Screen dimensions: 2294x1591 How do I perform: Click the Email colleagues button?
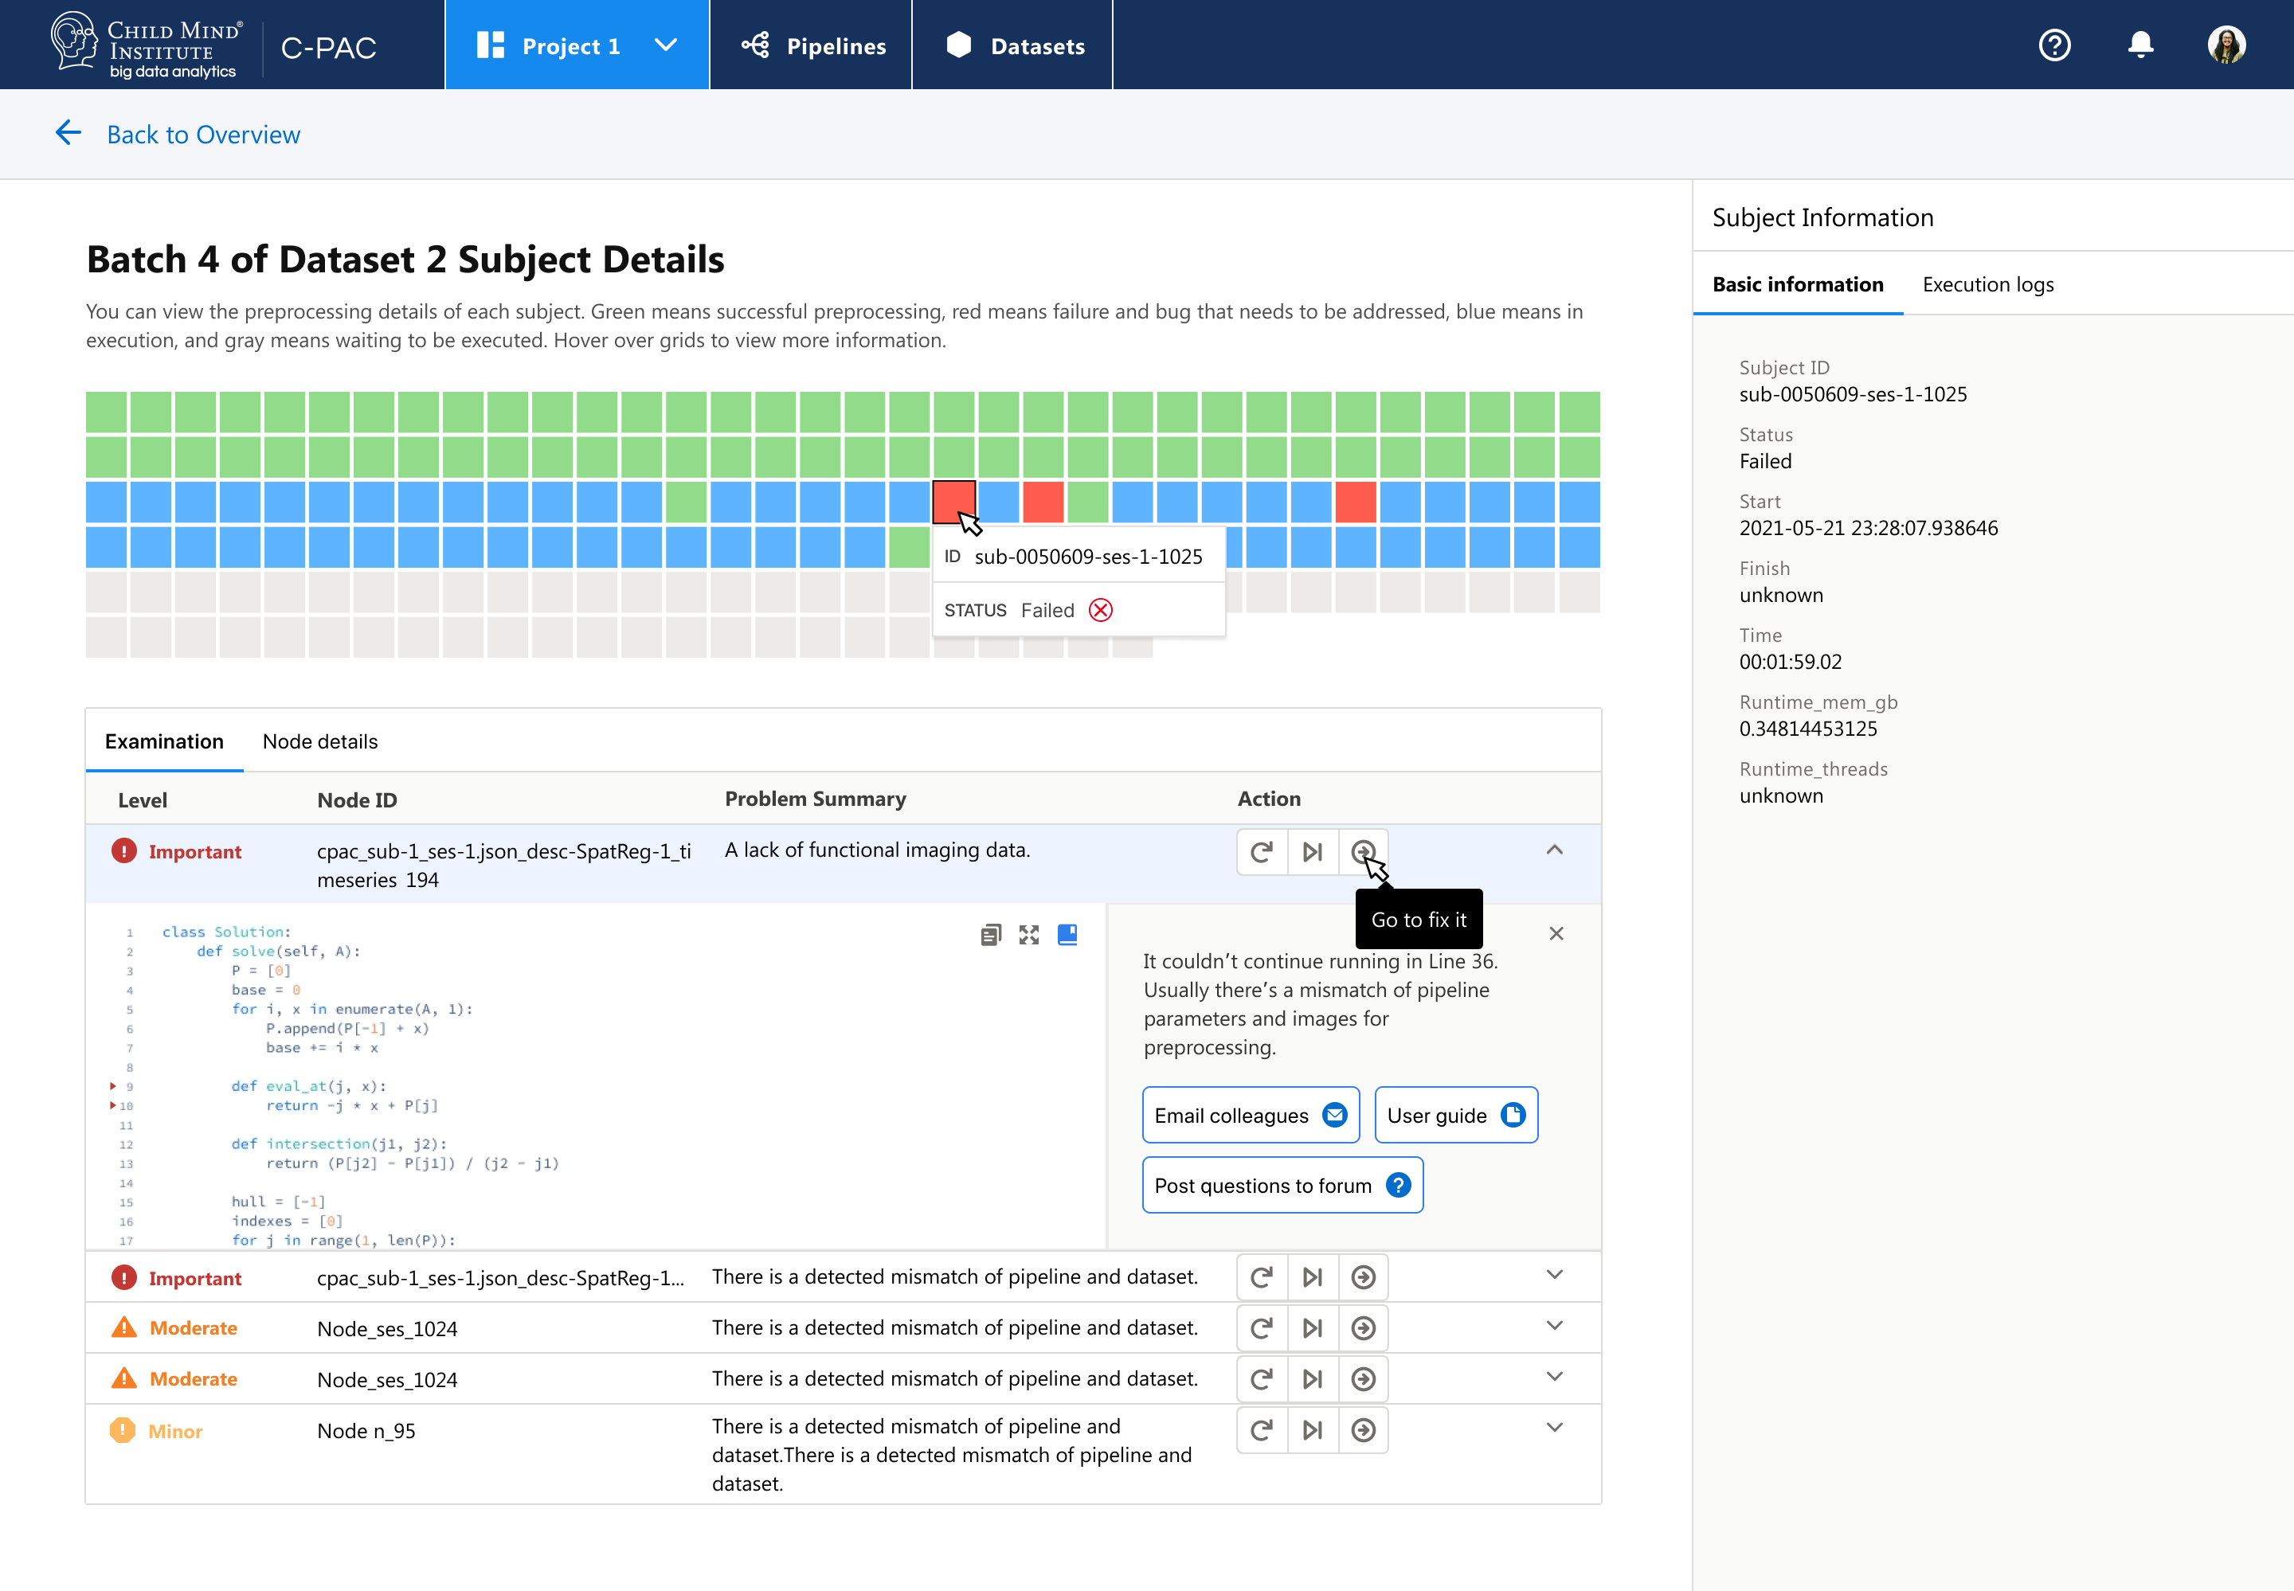pos(1249,1115)
